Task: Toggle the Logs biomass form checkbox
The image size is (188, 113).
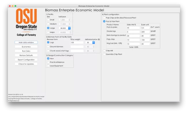Action: [48, 42]
